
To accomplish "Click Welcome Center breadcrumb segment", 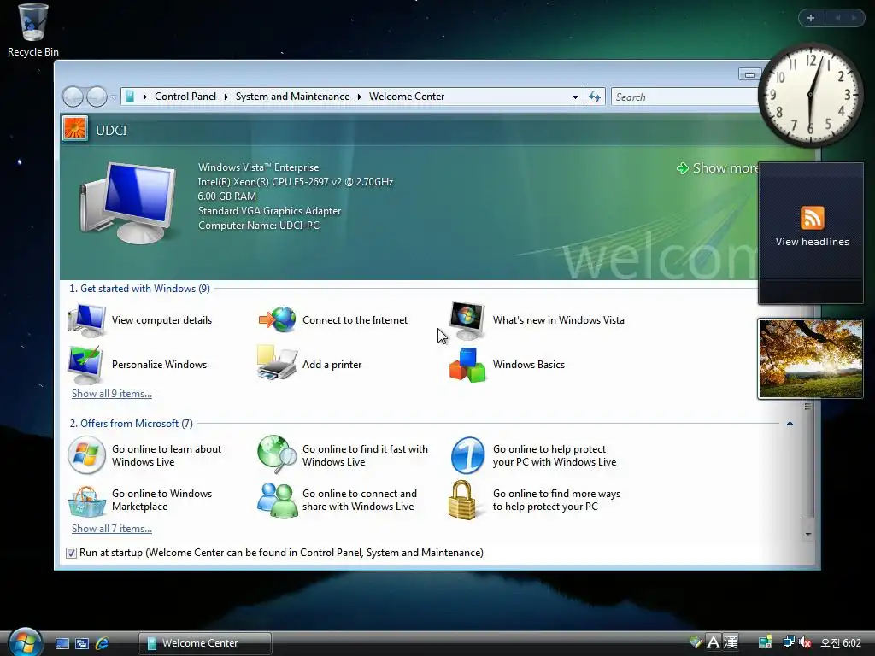I will 407,97.
